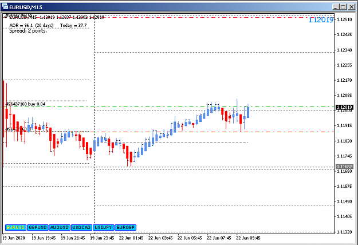Click the 1.11575 price scale label
358x245 pixels.
click(x=344, y=187)
